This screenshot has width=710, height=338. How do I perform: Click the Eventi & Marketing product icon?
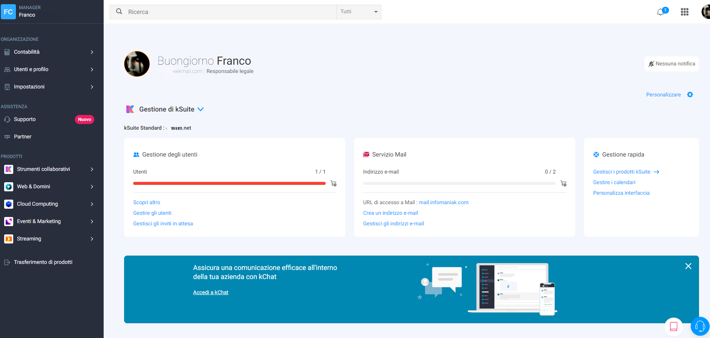coord(9,222)
